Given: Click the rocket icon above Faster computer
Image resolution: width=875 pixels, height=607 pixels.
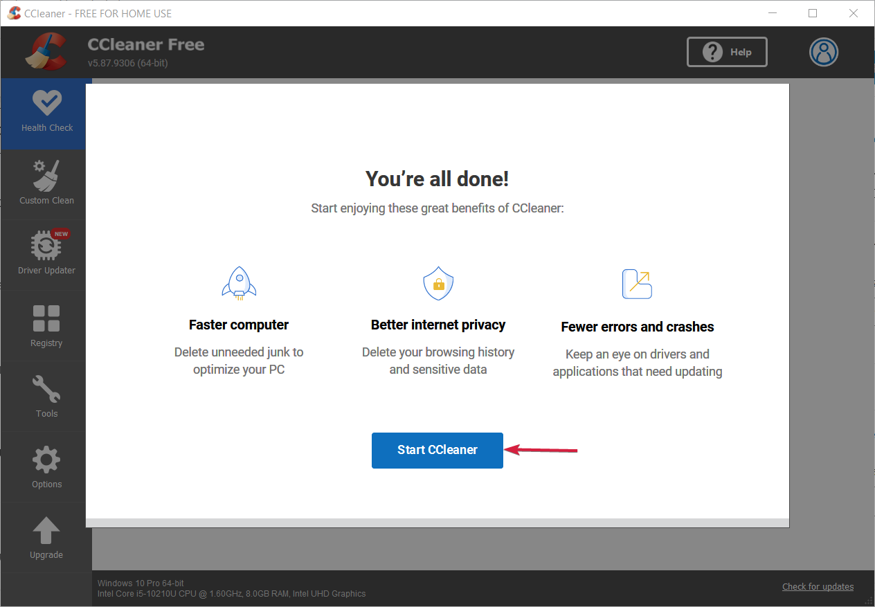Looking at the screenshot, I should pos(239,284).
